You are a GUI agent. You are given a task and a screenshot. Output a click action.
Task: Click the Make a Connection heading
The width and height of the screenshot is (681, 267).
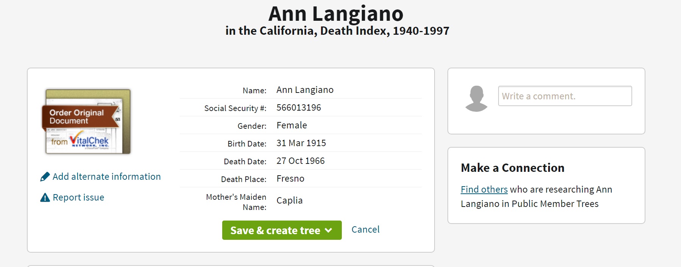click(x=513, y=168)
